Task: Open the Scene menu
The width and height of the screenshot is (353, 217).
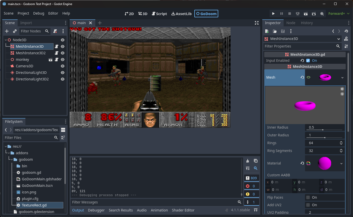Action: (9, 13)
